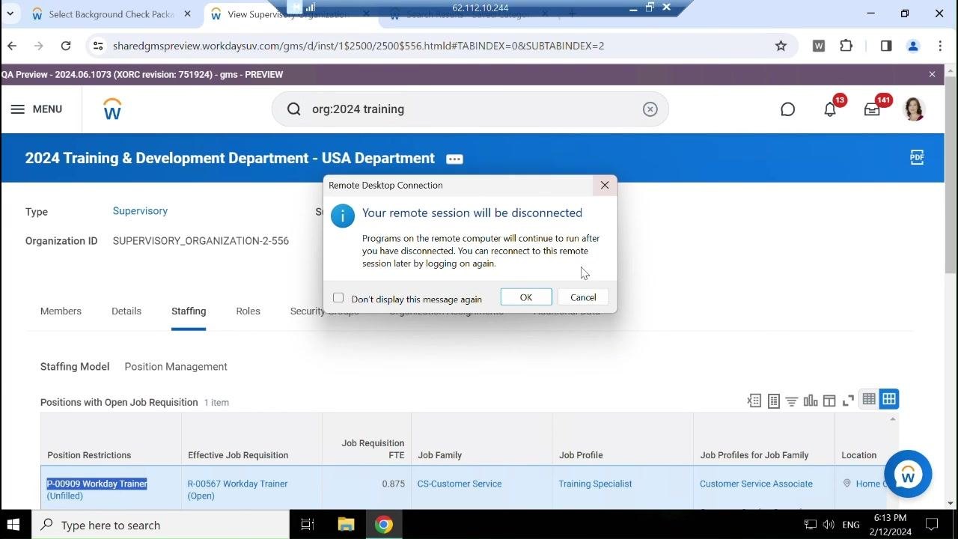Open related actions for 2024 Training department
The image size is (958, 539).
point(454,159)
